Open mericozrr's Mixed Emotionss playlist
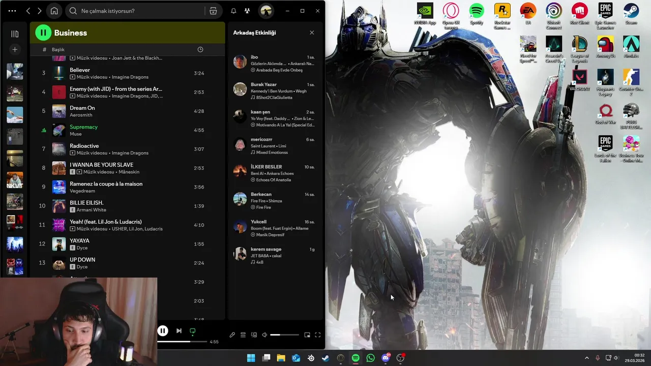Viewport: 651px width, 366px height. (272, 152)
